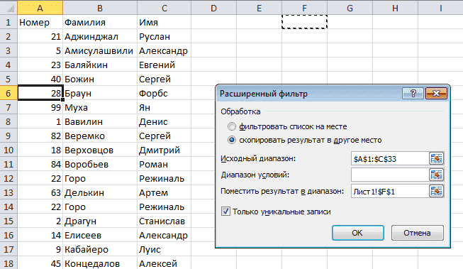Click the cell with 'Муха'
The image size is (463, 269).
pyautogui.click(x=100, y=107)
